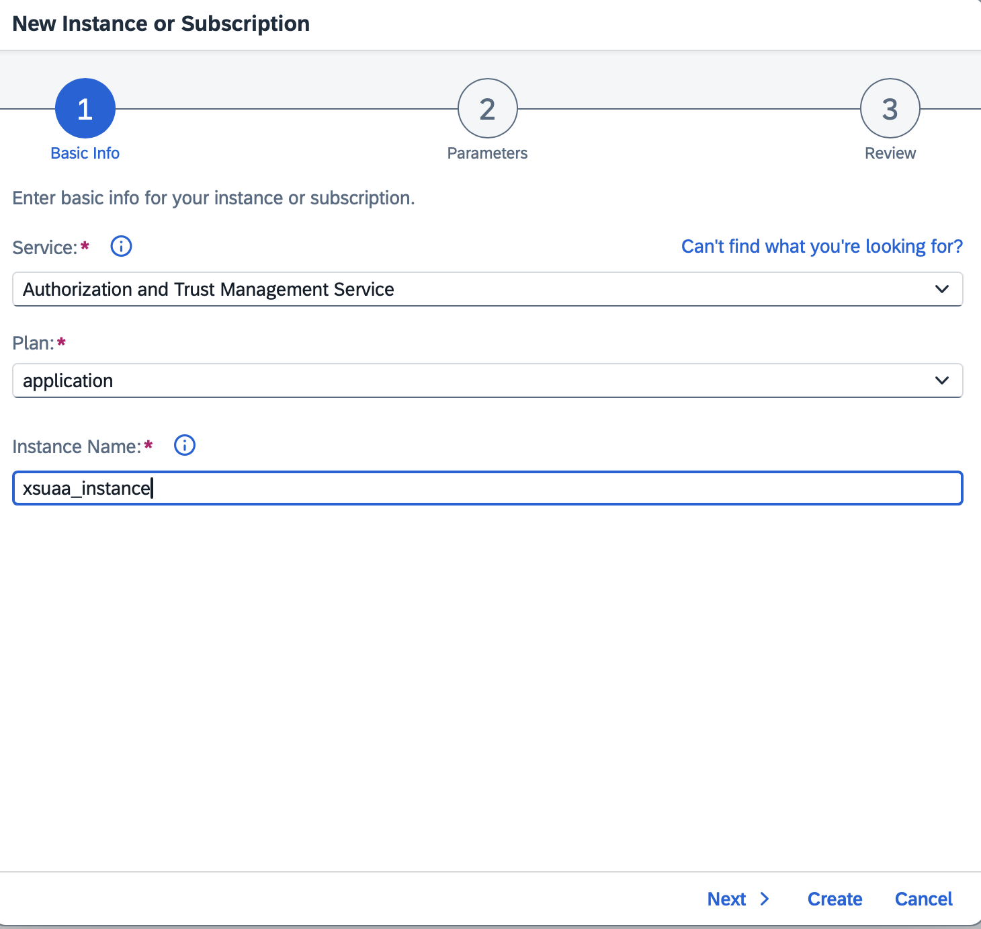This screenshot has height=929, width=981.
Task: Focus the Instance Name text field
Action: [x=487, y=488]
